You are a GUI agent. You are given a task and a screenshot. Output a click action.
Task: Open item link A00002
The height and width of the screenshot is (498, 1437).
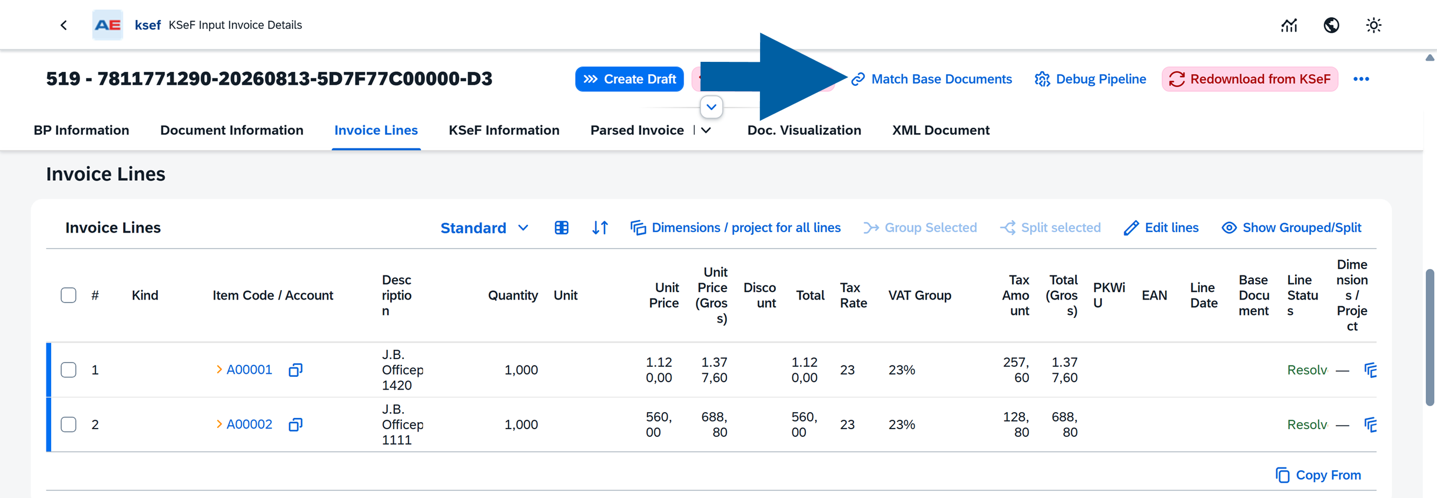pyautogui.click(x=250, y=424)
